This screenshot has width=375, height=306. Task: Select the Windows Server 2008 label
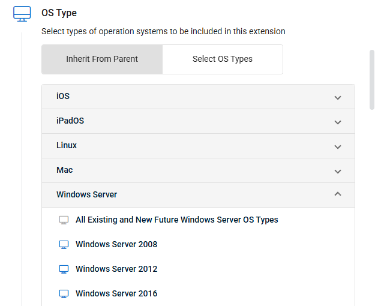(116, 244)
